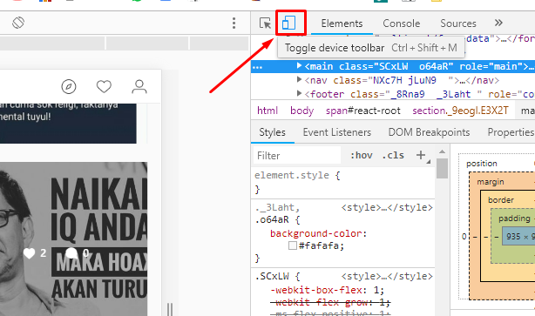The image size is (535, 316).
Task: Switch to the Sources tab
Action: (x=458, y=24)
